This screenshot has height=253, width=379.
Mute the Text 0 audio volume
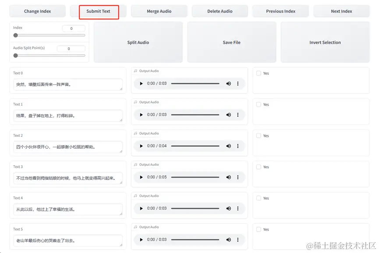(228, 83)
